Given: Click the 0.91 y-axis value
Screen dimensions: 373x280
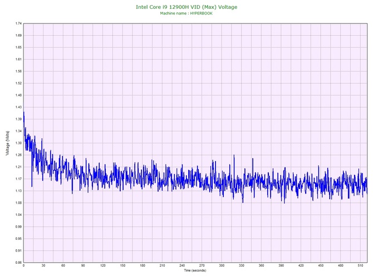Looking at the screenshot, I should [x=18, y=250].
